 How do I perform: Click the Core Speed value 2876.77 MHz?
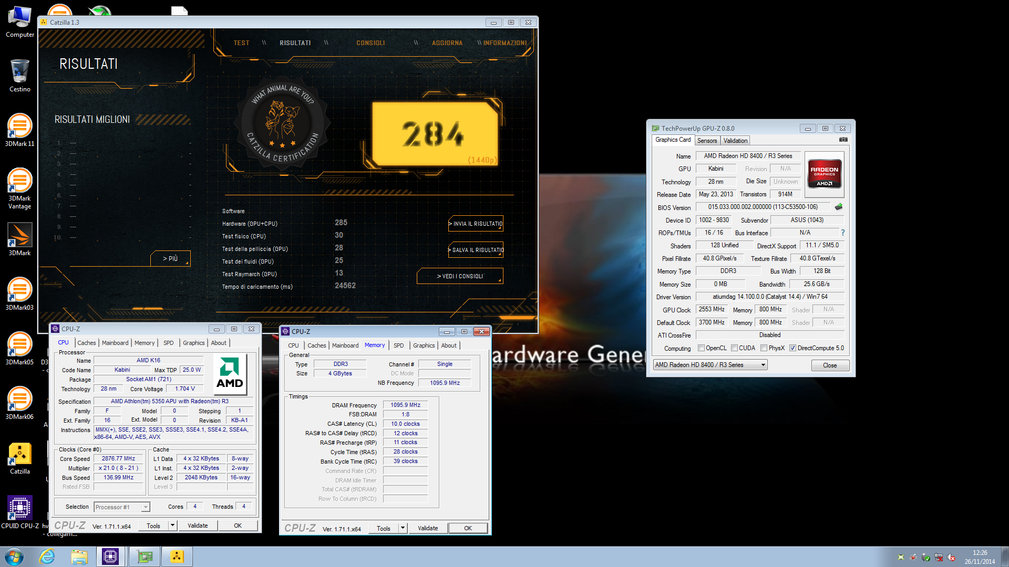[x=118, y=459]
